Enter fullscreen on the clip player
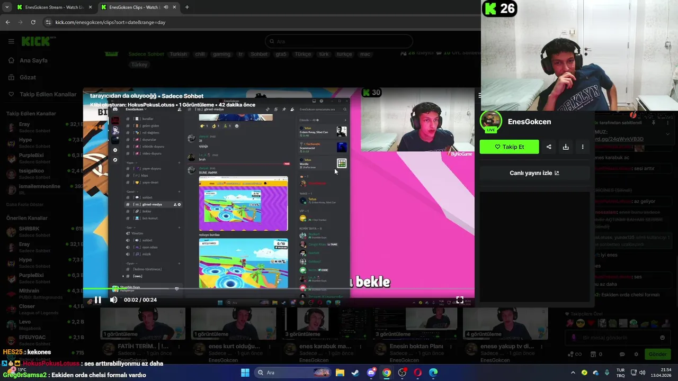678x381 pixels. click(x=460, y=300)
